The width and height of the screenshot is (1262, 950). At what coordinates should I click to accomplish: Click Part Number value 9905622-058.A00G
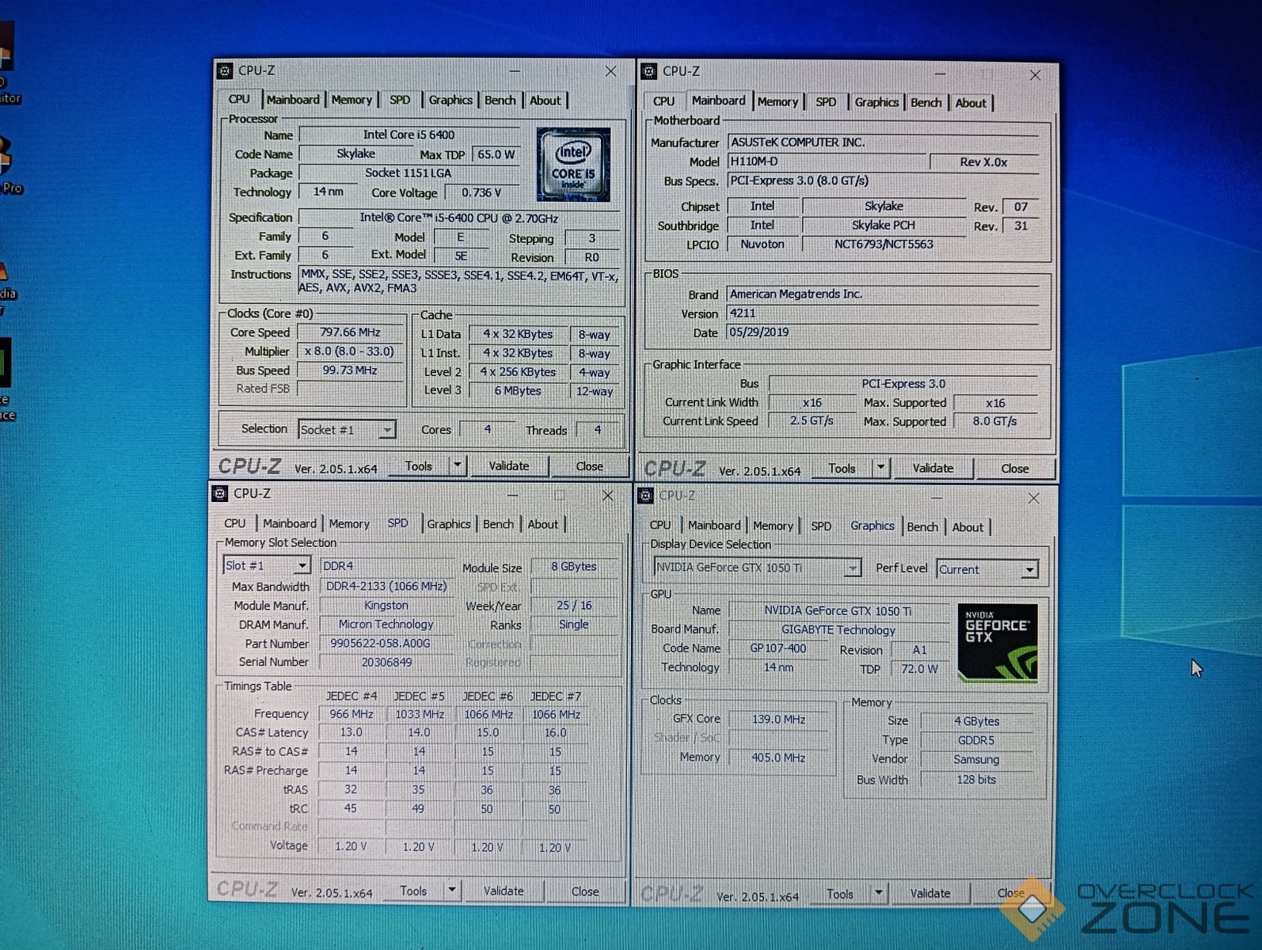386,644
